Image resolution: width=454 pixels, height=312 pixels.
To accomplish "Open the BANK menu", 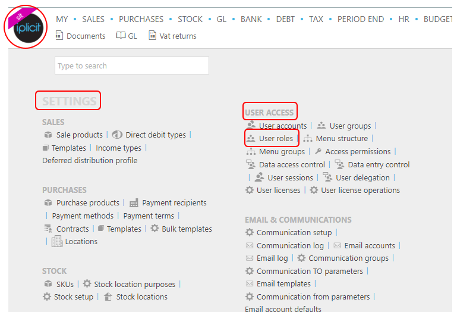I will point(251,19).
